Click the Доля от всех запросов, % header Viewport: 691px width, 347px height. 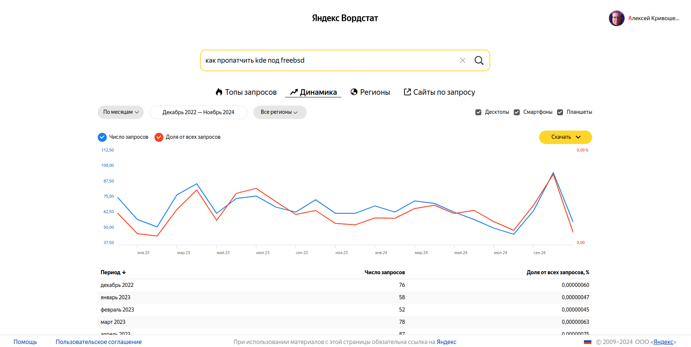558,272
